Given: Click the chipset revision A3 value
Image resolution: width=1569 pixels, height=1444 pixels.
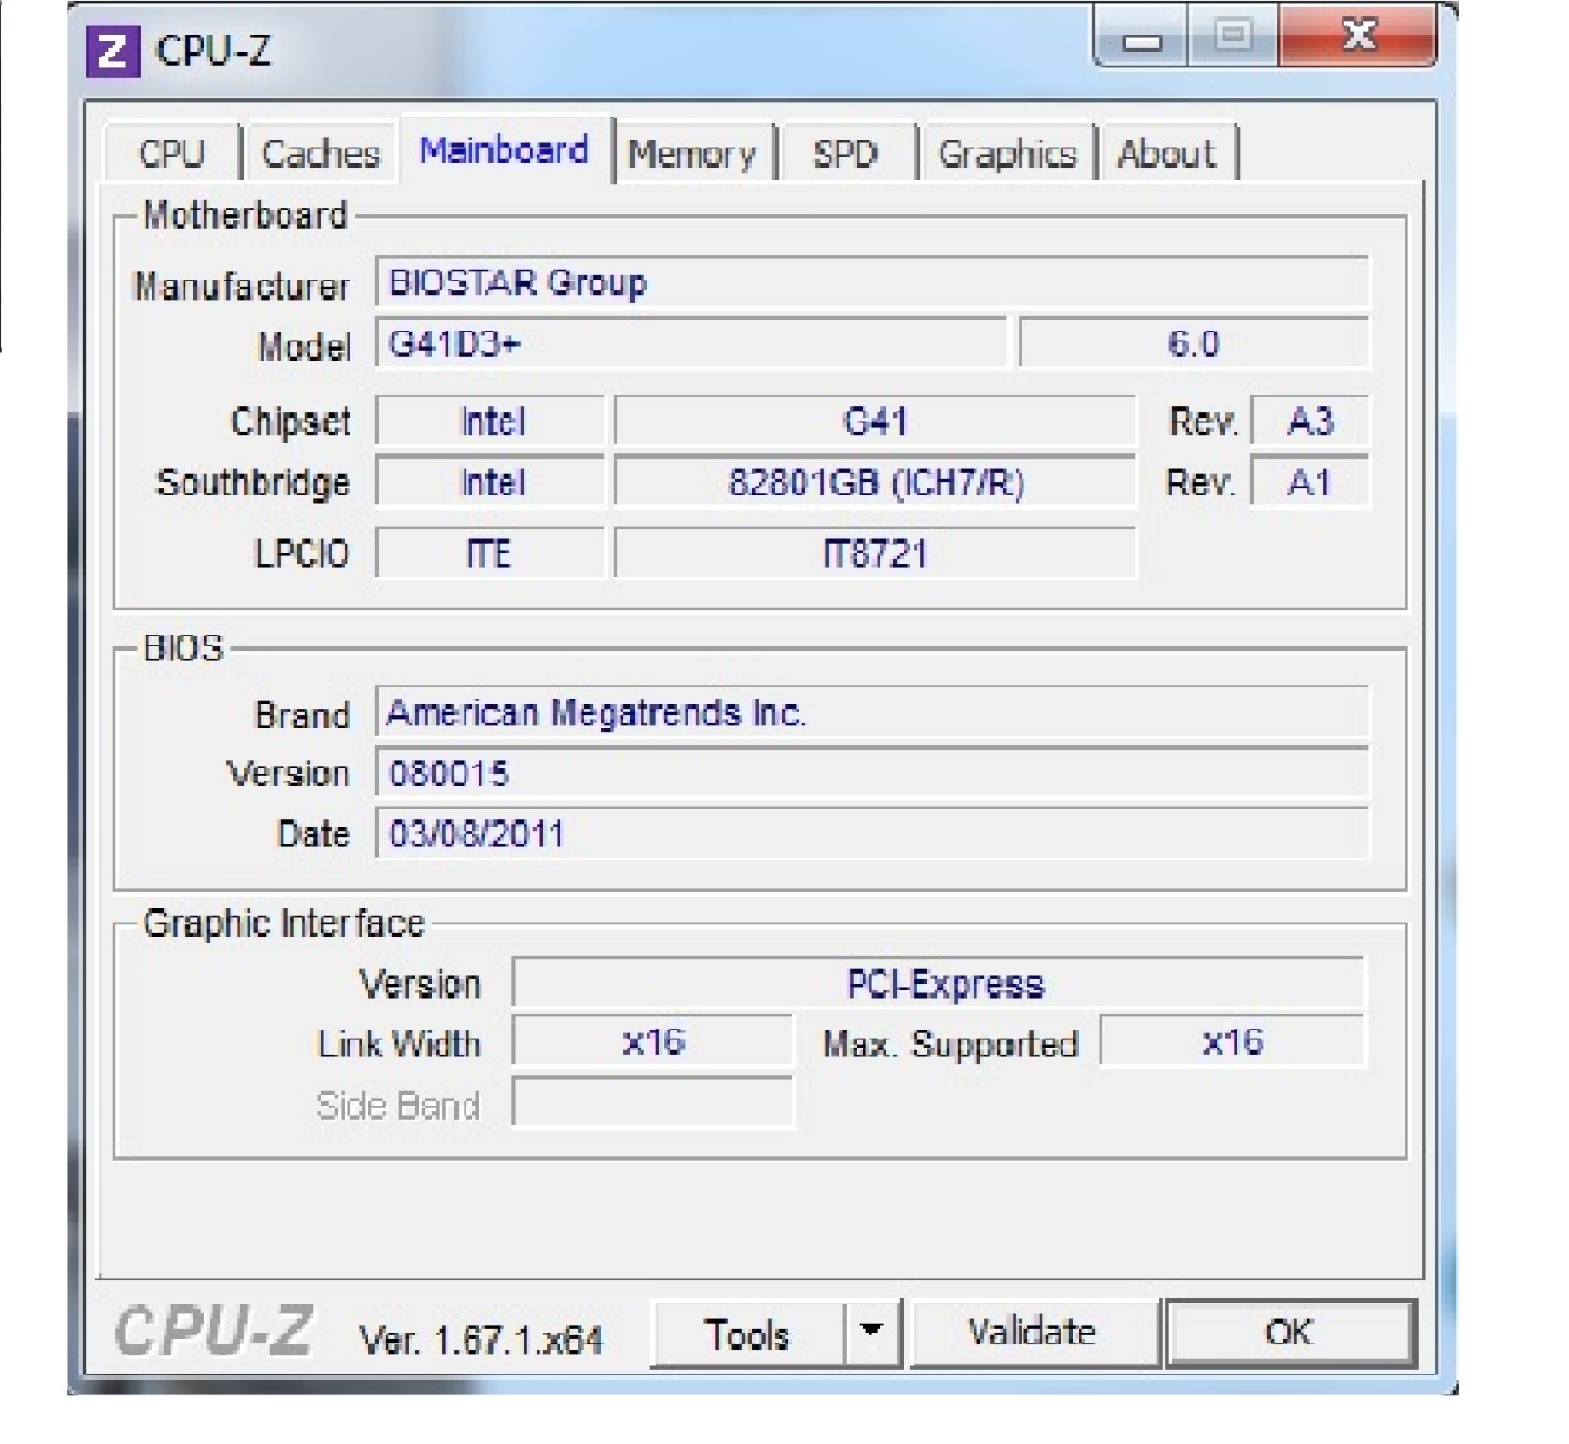Looking at the screenshot, I should click(x=1309, y=421).
